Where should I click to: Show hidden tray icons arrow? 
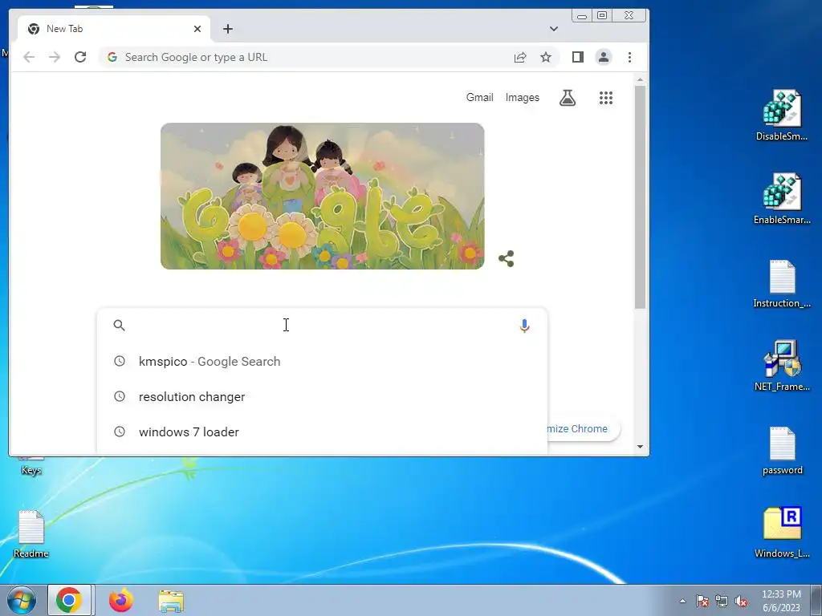(682, 601)
